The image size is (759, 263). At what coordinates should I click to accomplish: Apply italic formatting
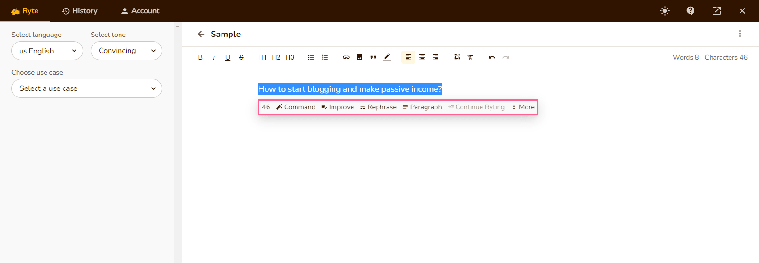tap(214, 57)
